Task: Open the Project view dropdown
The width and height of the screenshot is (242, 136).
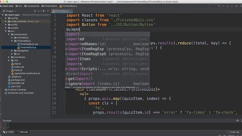Action: (x=10, y=11)
